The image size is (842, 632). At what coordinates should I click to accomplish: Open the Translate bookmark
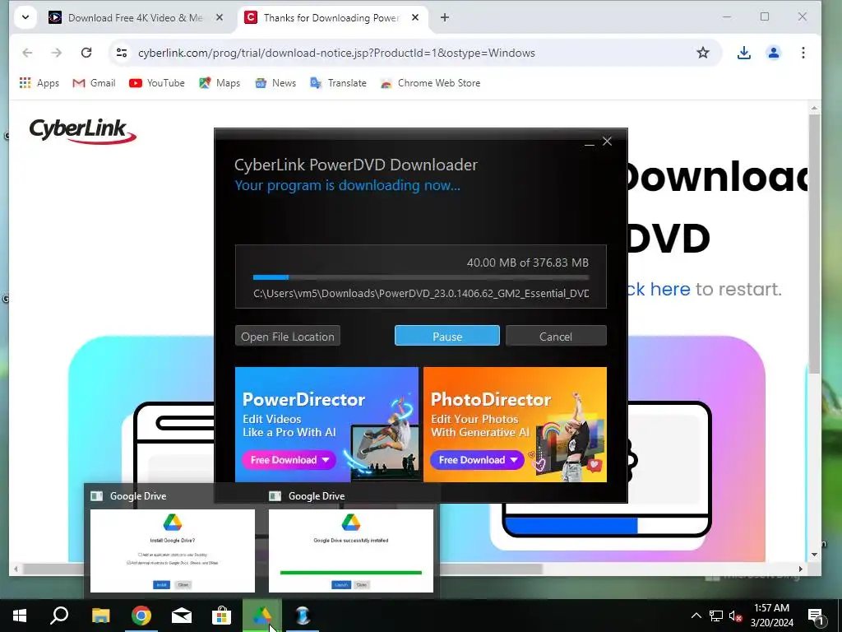coord(338,83)
